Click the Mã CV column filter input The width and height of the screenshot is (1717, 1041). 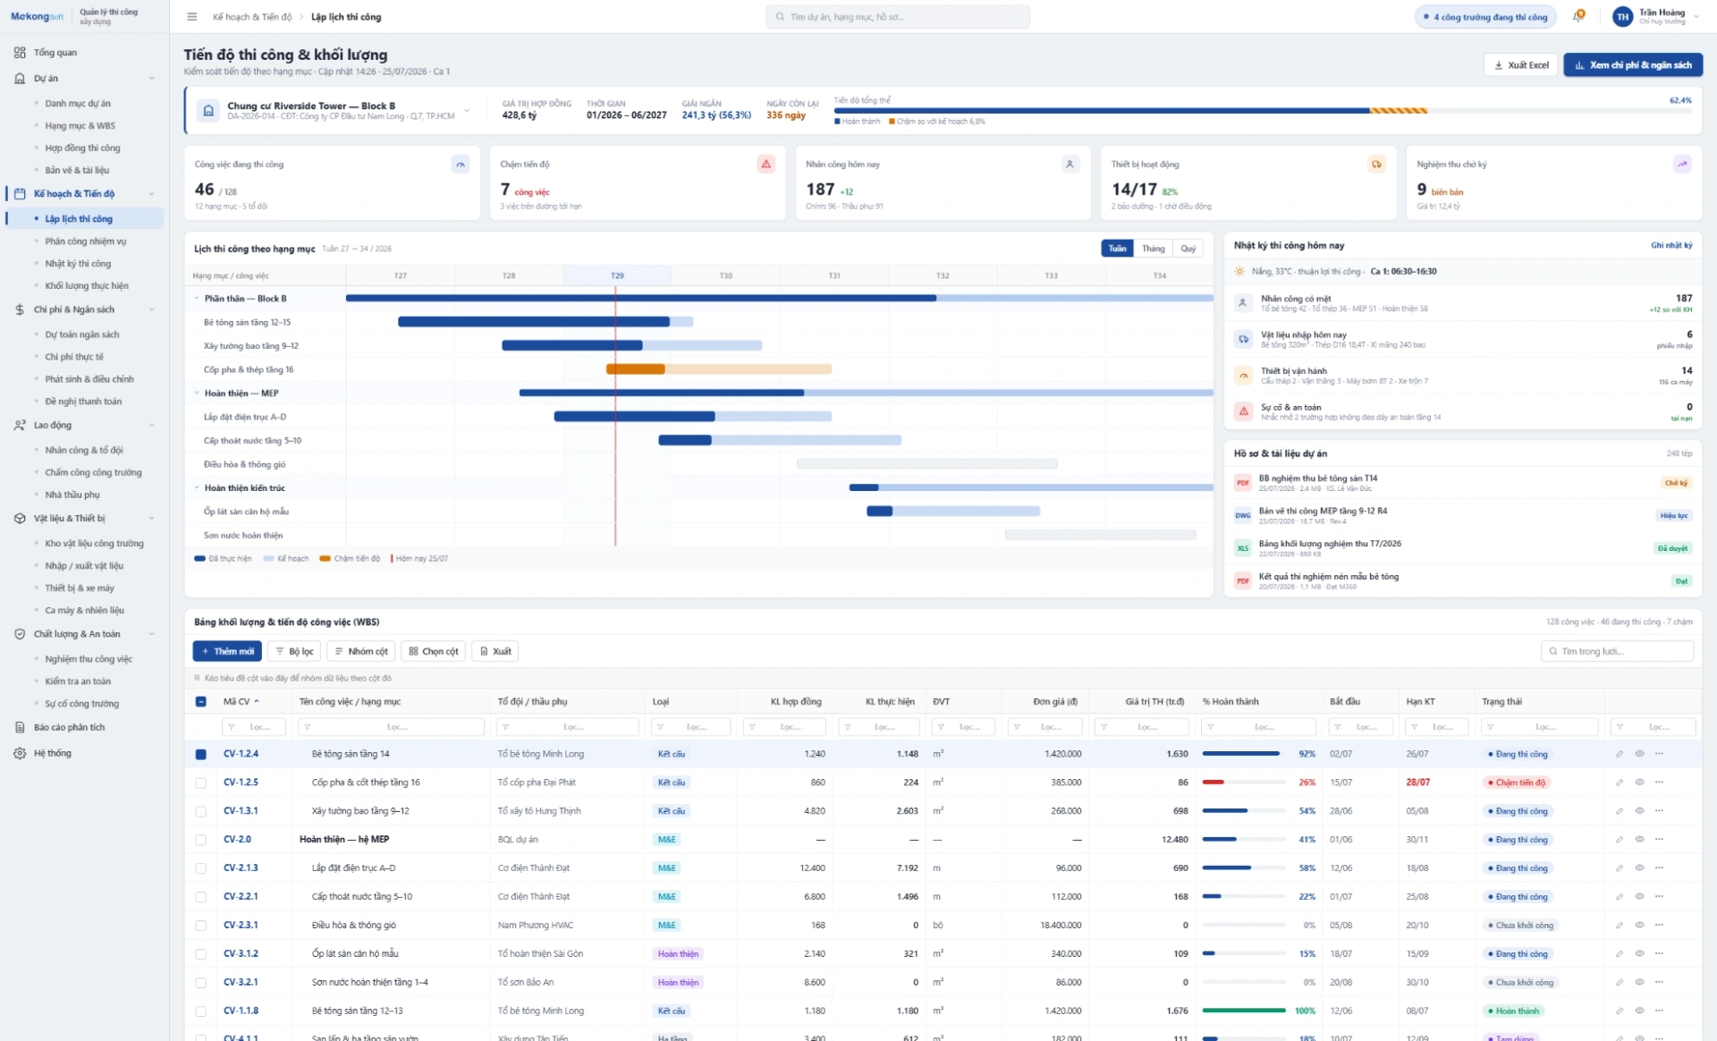click(254, 727)
